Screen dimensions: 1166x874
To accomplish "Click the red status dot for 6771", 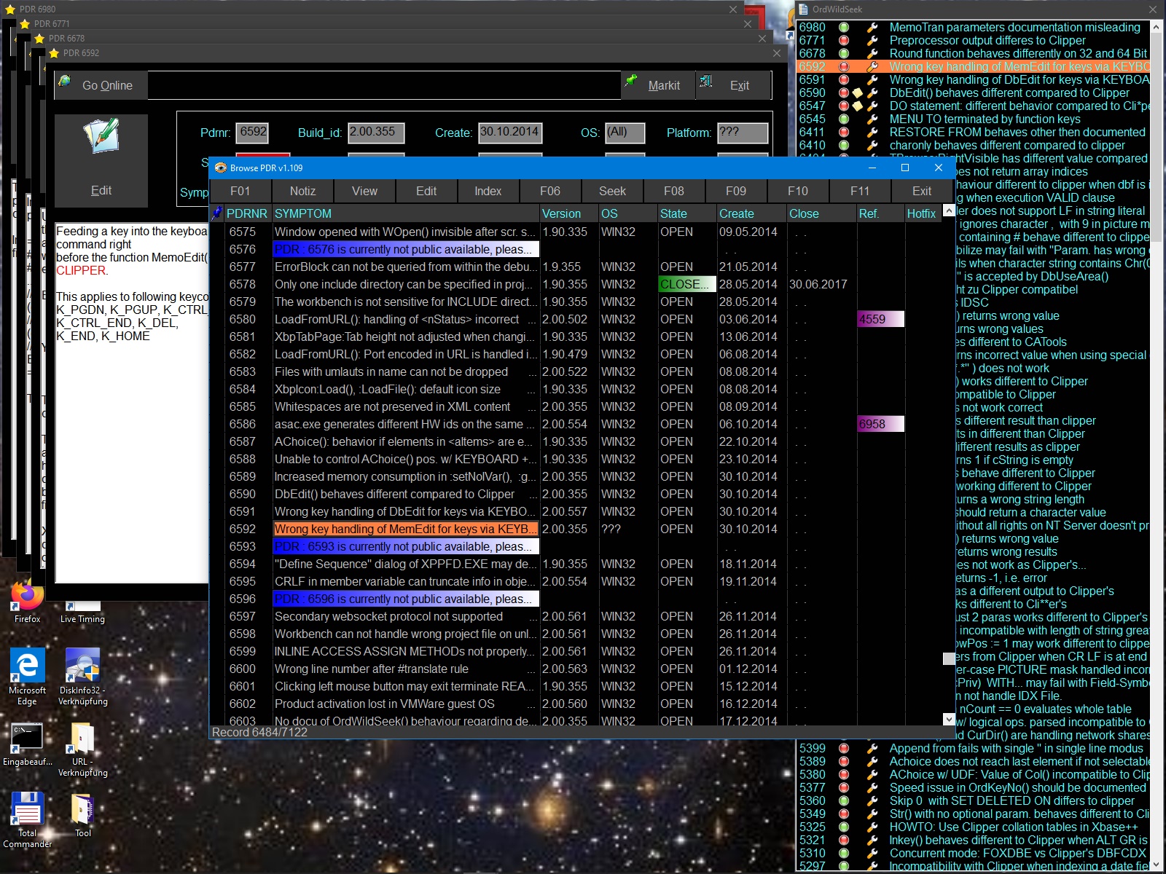I will click(844, 41).
